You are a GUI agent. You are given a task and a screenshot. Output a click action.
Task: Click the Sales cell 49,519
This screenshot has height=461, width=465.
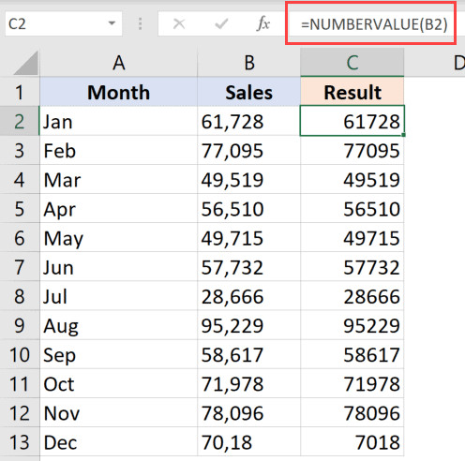tap(249, 180)
